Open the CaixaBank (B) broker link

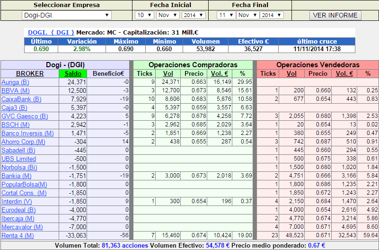(21, 99)
